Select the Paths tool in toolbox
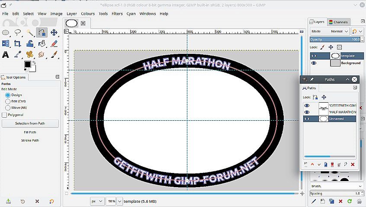The height and width of the screenshot is (207, 366). click(42, 33)
